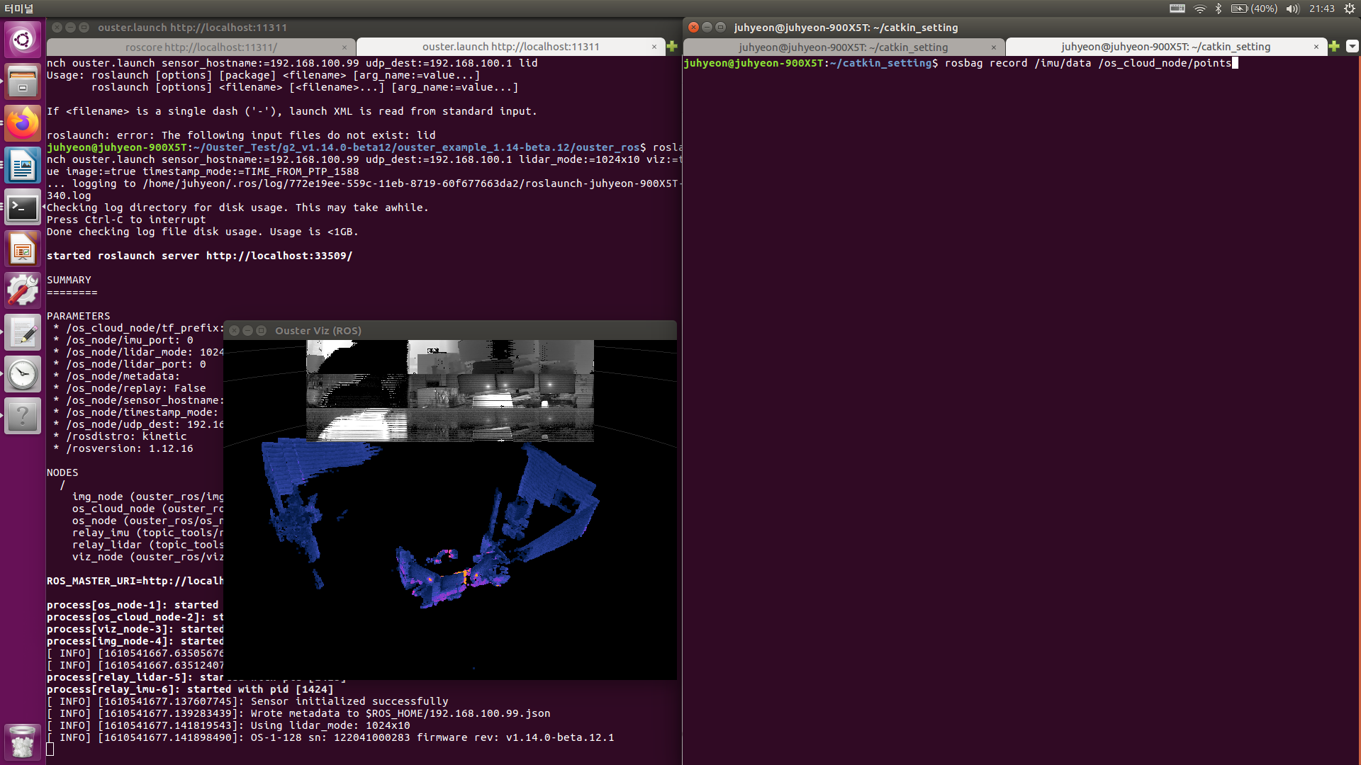Close the active ouster.launch terminal tab

pyautogui.click(x=654, y=47)
